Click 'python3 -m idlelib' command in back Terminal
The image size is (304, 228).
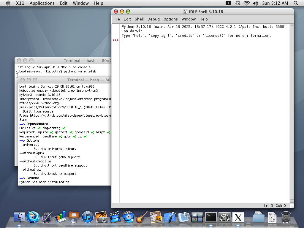(x=80, y=71)
